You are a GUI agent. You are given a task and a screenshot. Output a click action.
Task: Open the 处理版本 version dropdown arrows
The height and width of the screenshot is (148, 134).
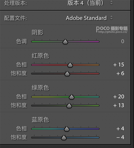(111, 3)
